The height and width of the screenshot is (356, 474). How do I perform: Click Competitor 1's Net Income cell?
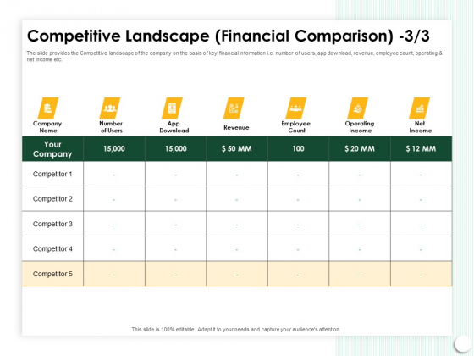tap(422, 174)
